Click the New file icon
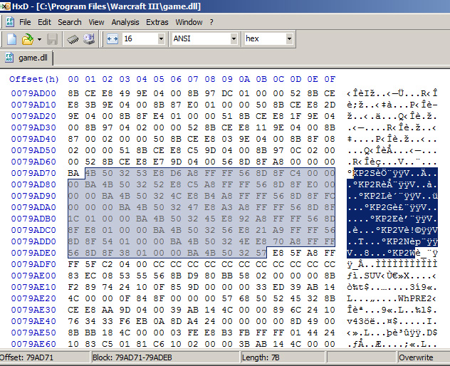Viewport: 450px width, 366px height. 11,39
